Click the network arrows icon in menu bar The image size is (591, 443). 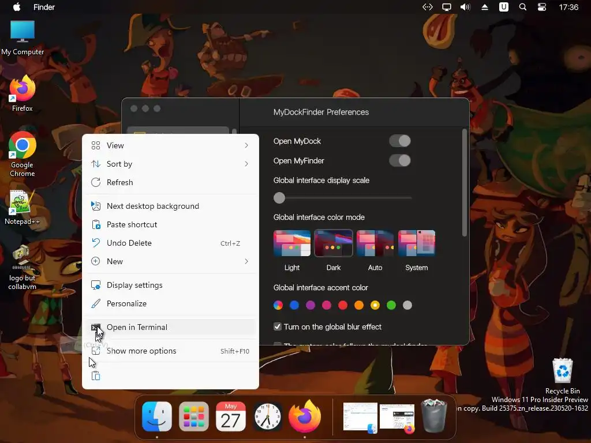428,7
